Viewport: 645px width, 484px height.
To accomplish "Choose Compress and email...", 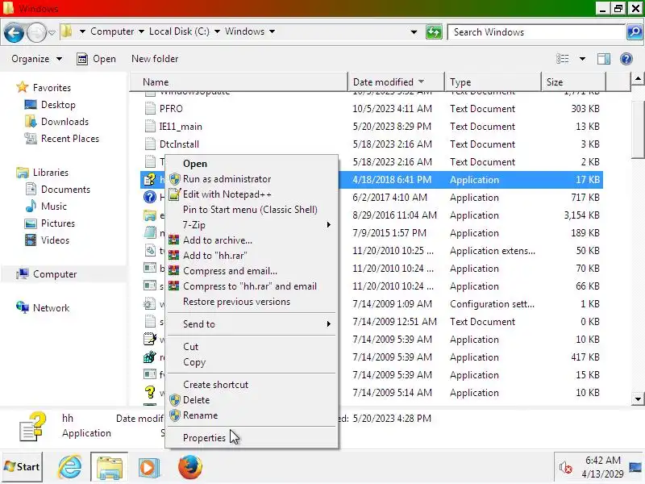I will 252,271.
